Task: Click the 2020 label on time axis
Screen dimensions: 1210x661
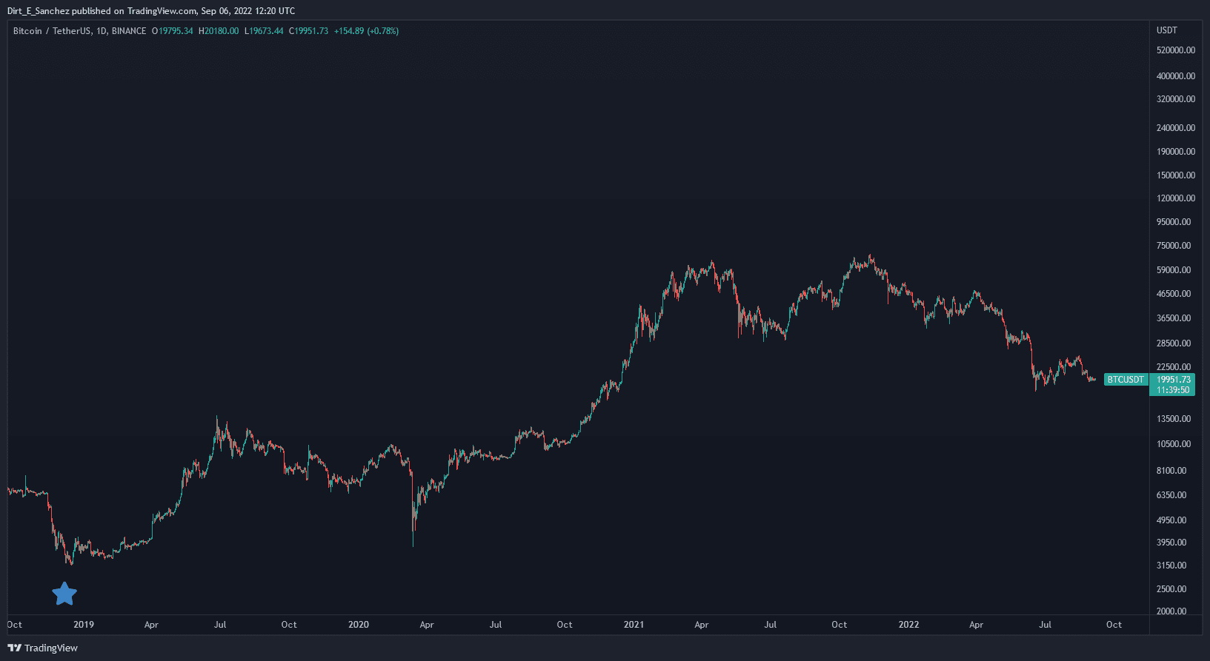Action: coord(359,625)
